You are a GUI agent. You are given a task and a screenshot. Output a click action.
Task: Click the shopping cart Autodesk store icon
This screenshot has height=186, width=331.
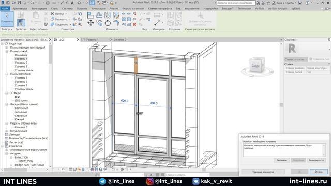[299, 3]
